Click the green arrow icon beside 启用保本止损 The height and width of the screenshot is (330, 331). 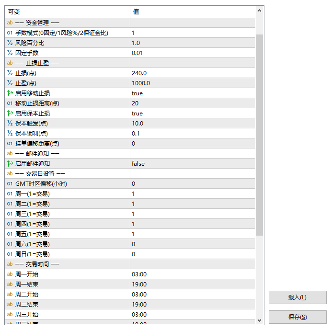[x=10, y=113]
